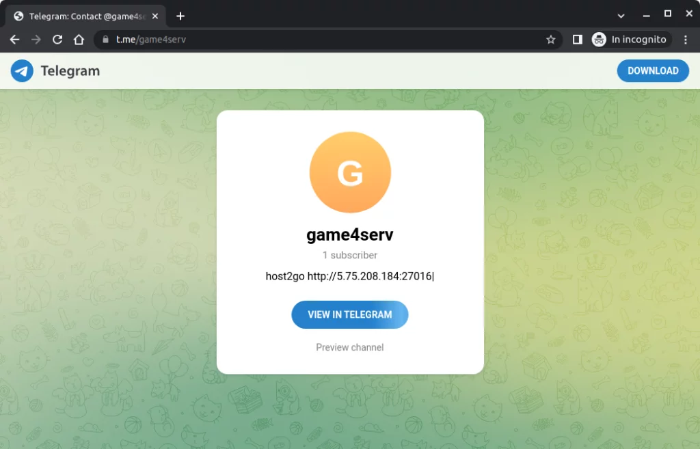The width and height of the screenshot is (700, 449).
Task: Click the game4serv channel title
Action: click(349, 235)
